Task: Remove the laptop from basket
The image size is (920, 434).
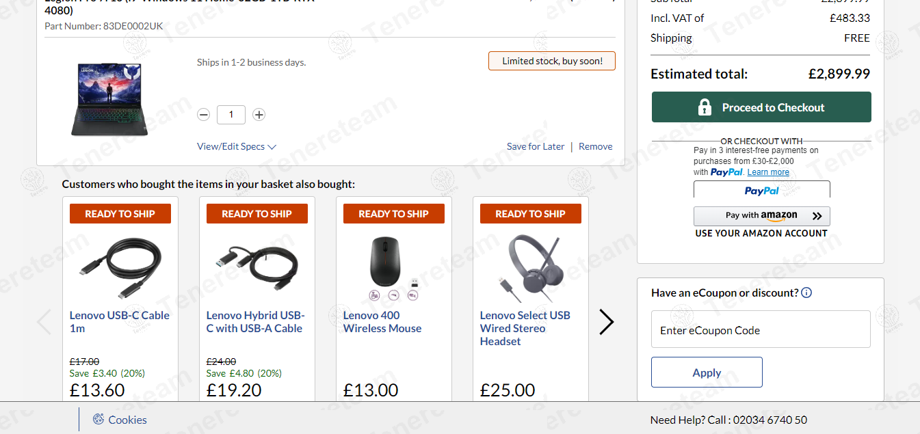Action: click(x=595, y=146)
